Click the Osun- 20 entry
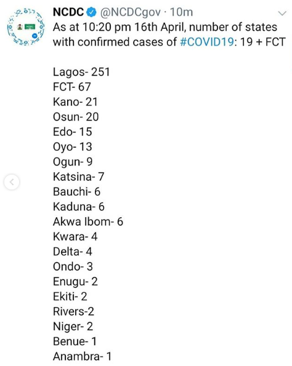The width and height of the screenshot is (292, 366). (x=76, y=117)
